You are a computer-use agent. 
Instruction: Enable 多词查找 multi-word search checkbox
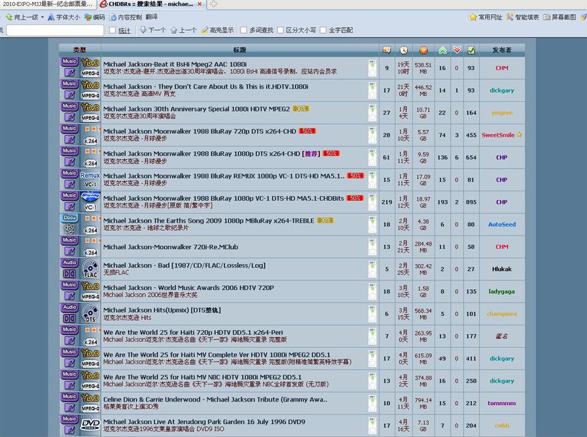[x=244, y=30]
